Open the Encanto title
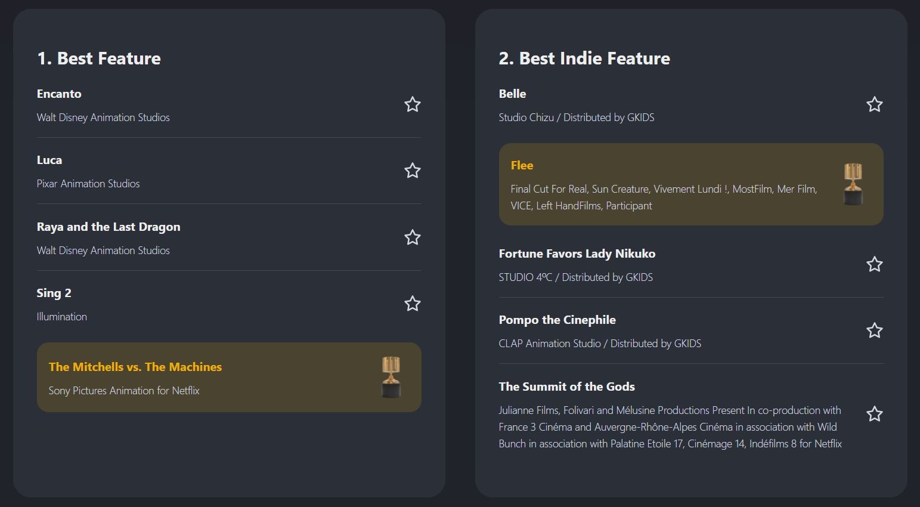This screenshot has height=507, width=920. 59,94
